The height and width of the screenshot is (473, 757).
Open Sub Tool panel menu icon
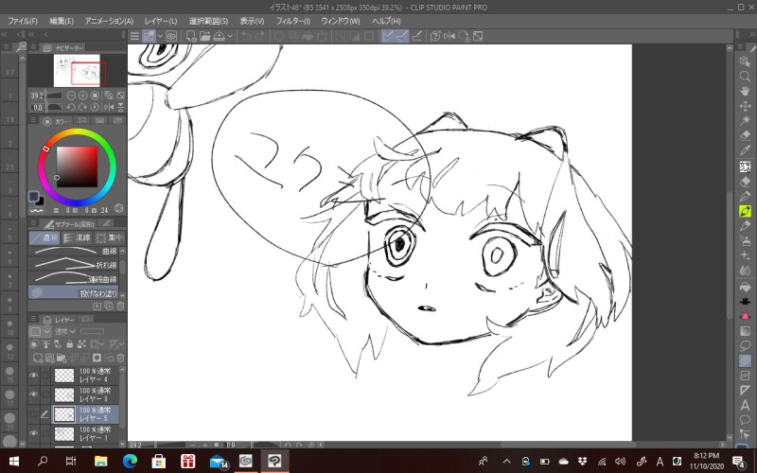click(33, 223)
